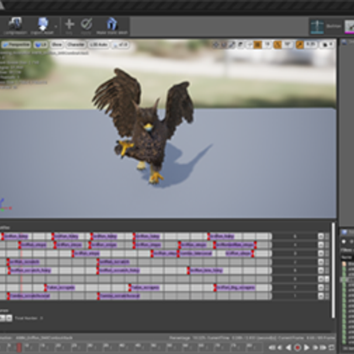Click the Export Asset toolbar icon
Screen dimensions: 354x354
click(43, 25)
